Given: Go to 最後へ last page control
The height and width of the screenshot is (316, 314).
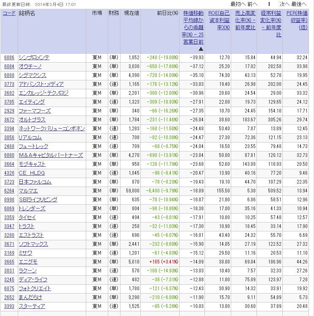Looking at the screenshot, I should click(x=299, y=4).
